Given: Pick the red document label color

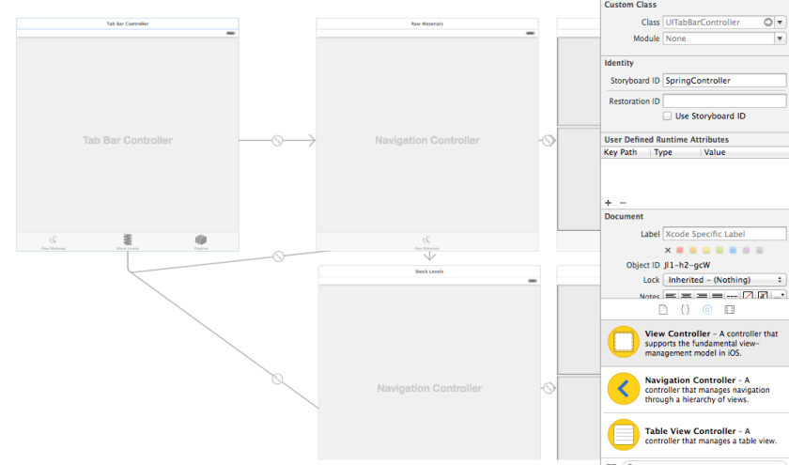Looking at the screenshot, I should click(x=681, y=250).
